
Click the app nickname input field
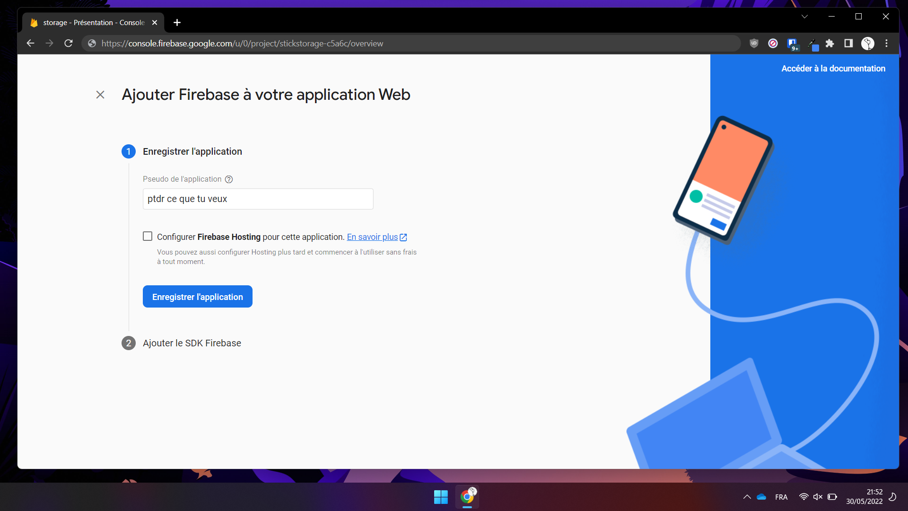click(258, 199)
